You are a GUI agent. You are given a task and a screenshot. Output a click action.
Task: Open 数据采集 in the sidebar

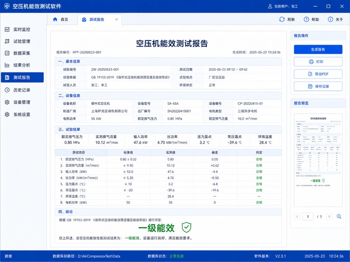22,53
